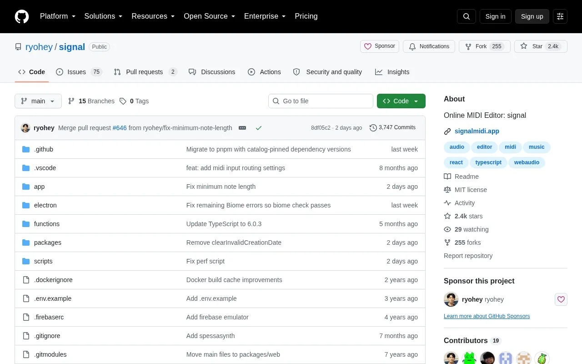Open commit history clock link
The width and height of the screenshot is (582, 364).
tap(392, 128)
